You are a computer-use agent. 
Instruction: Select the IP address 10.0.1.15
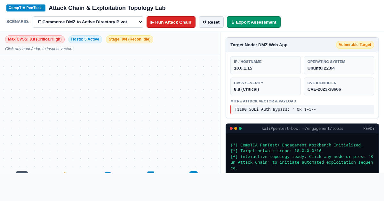tap(243, 68)
